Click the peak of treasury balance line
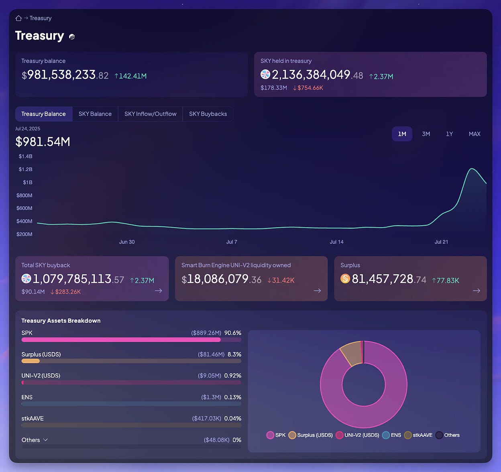This screenshot has width=501, height=472. click(472, 169)
